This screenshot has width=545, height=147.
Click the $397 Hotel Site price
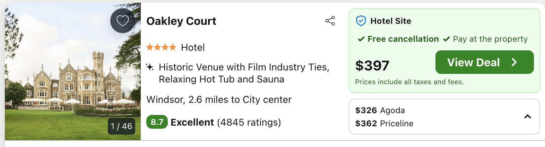click(x=372, y=66)
